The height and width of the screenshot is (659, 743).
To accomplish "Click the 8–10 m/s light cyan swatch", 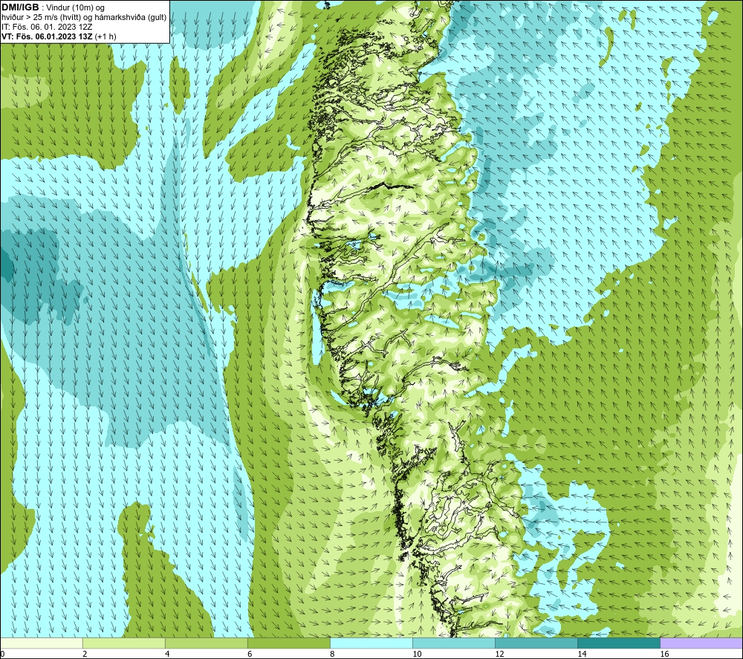I will pyautogui.click(x=371, y=643).
